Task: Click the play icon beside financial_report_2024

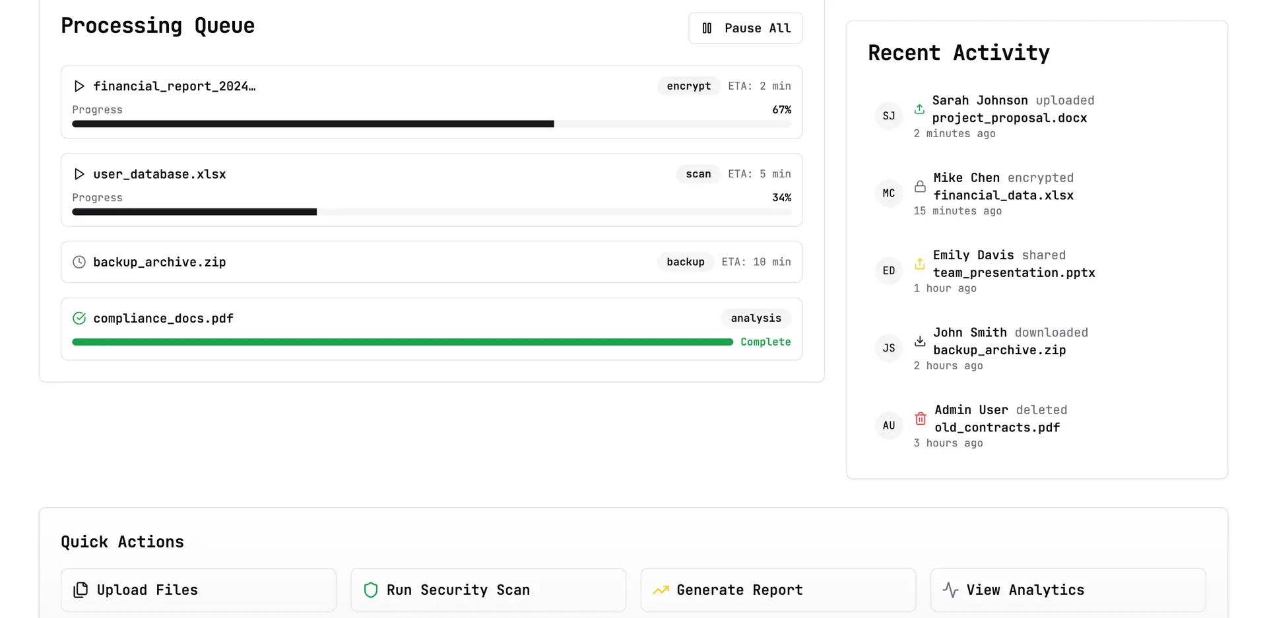Action: point(79,86)
